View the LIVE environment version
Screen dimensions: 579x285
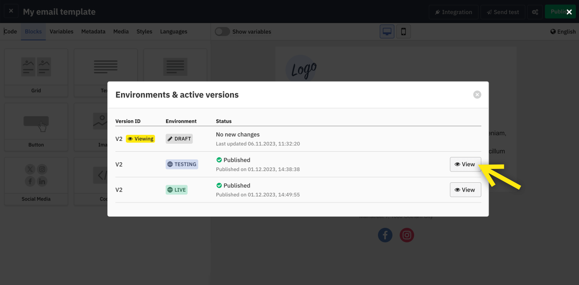[465, 190]
